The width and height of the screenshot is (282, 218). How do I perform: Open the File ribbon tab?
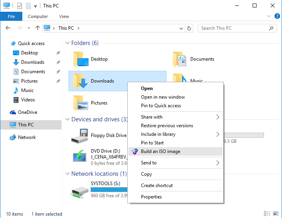tap(11, 16)
